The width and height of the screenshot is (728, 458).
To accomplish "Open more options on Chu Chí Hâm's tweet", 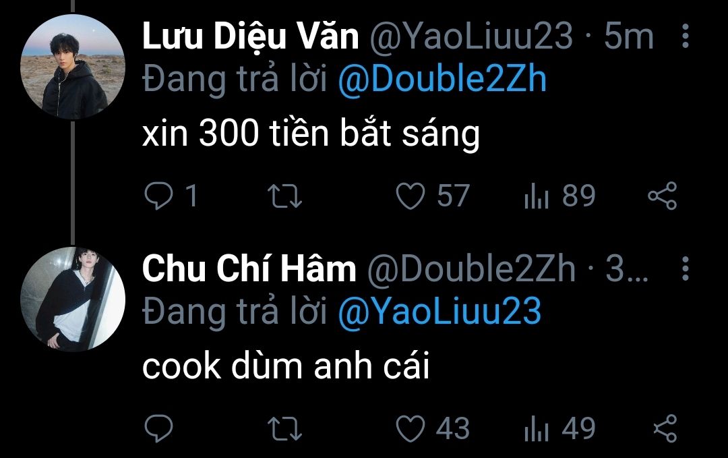I will coord(686,268).
